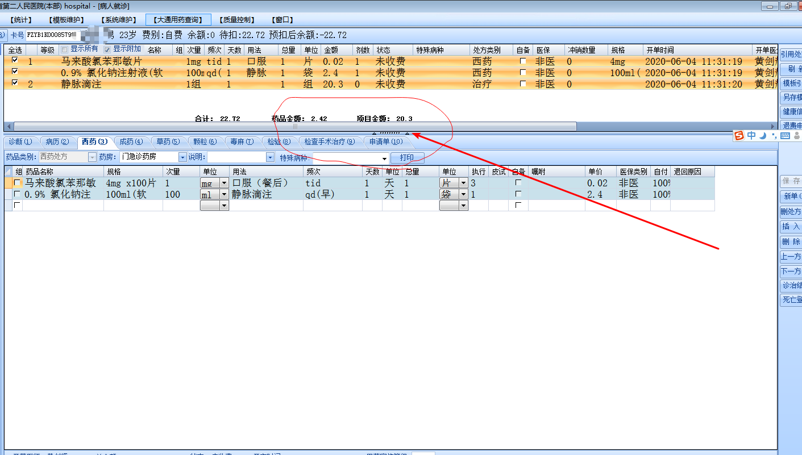Click the 插入 button in the right panel
This screenshot has height=455, width=802.
point(791,227)
